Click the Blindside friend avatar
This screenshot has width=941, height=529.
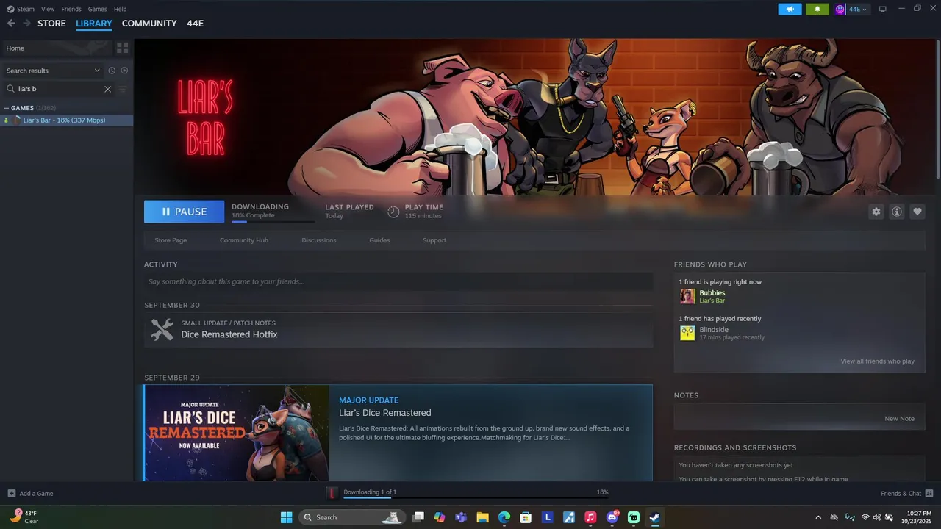pyautogui.click(x=687, y=333)
